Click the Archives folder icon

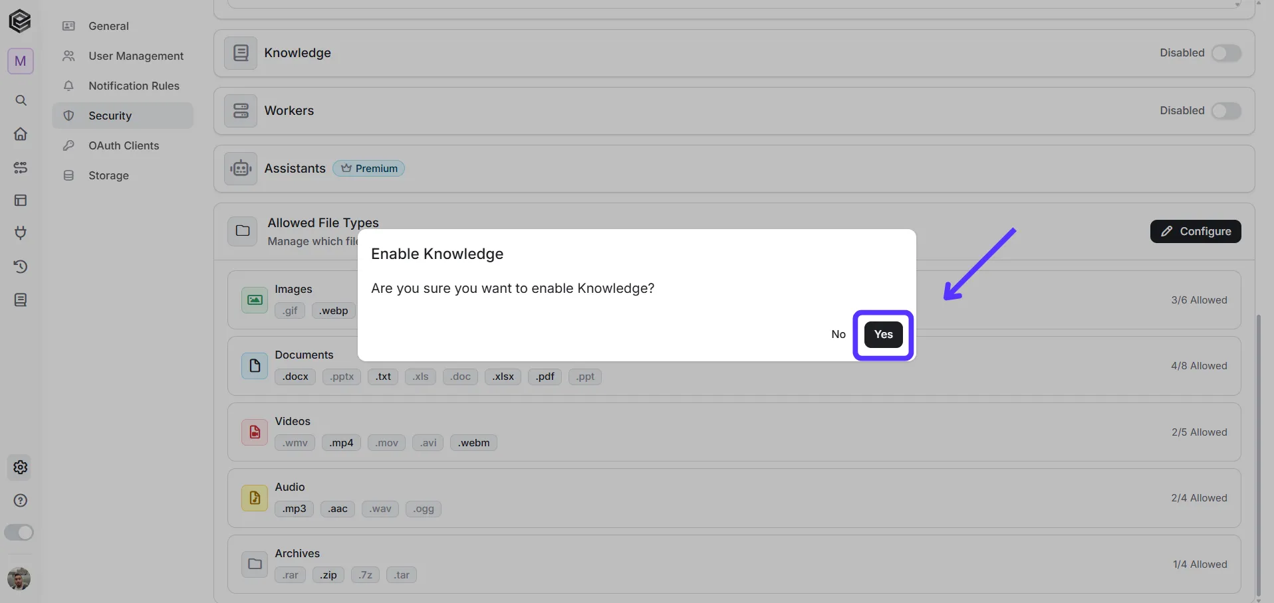[255, 564]
